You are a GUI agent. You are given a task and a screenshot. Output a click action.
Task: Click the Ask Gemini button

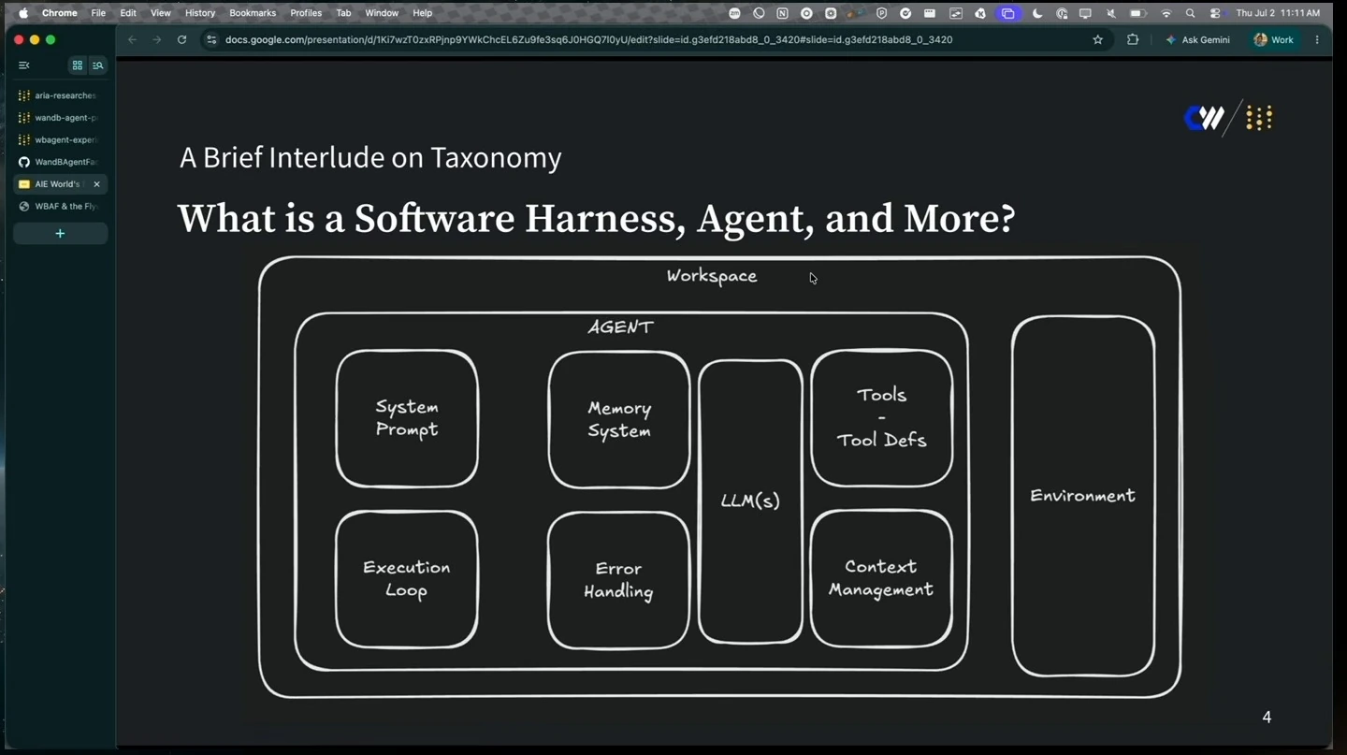click(1198, 40)
